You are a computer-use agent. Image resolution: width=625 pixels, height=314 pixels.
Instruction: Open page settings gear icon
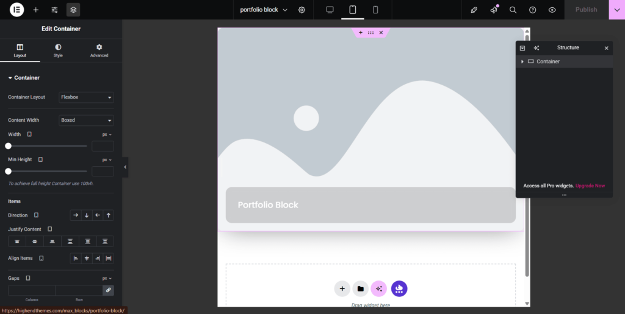(x=302, y=10)
